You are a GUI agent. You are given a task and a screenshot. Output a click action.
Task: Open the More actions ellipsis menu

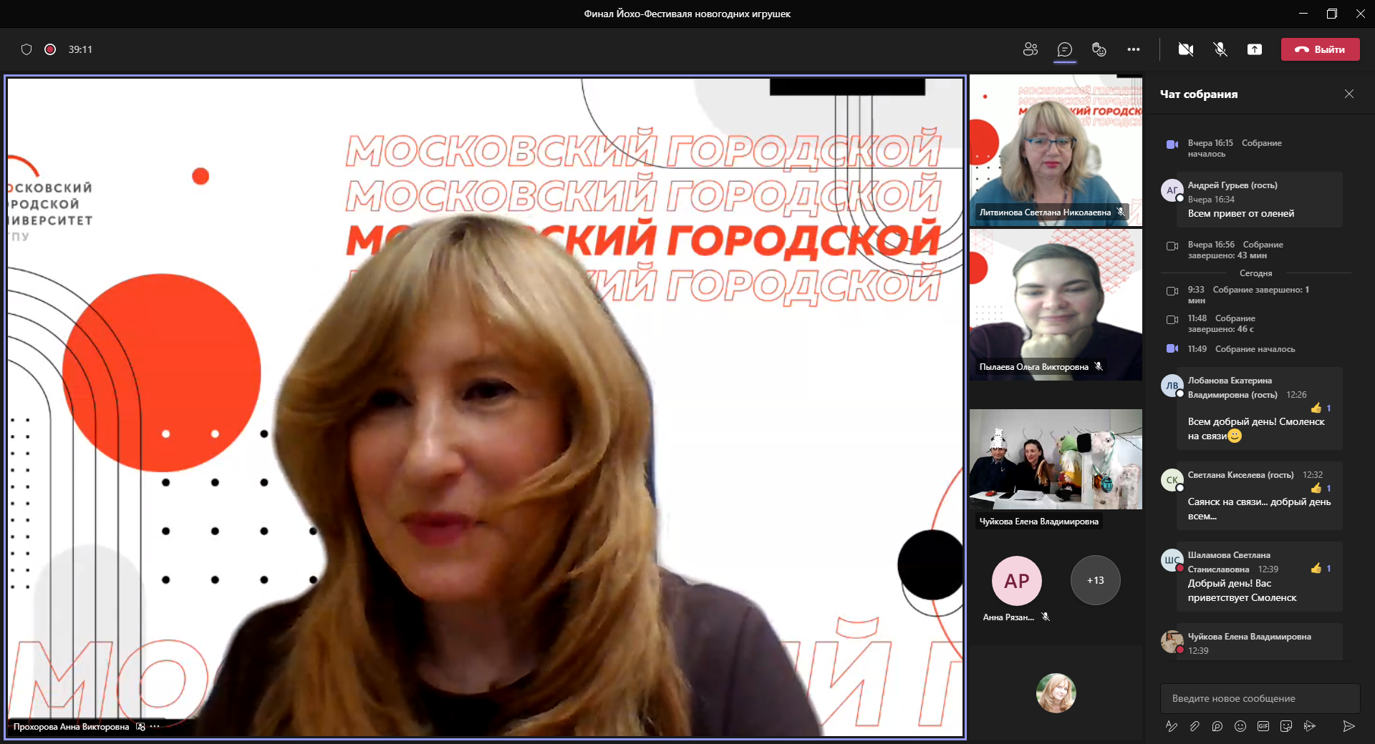coord(1134,49)
